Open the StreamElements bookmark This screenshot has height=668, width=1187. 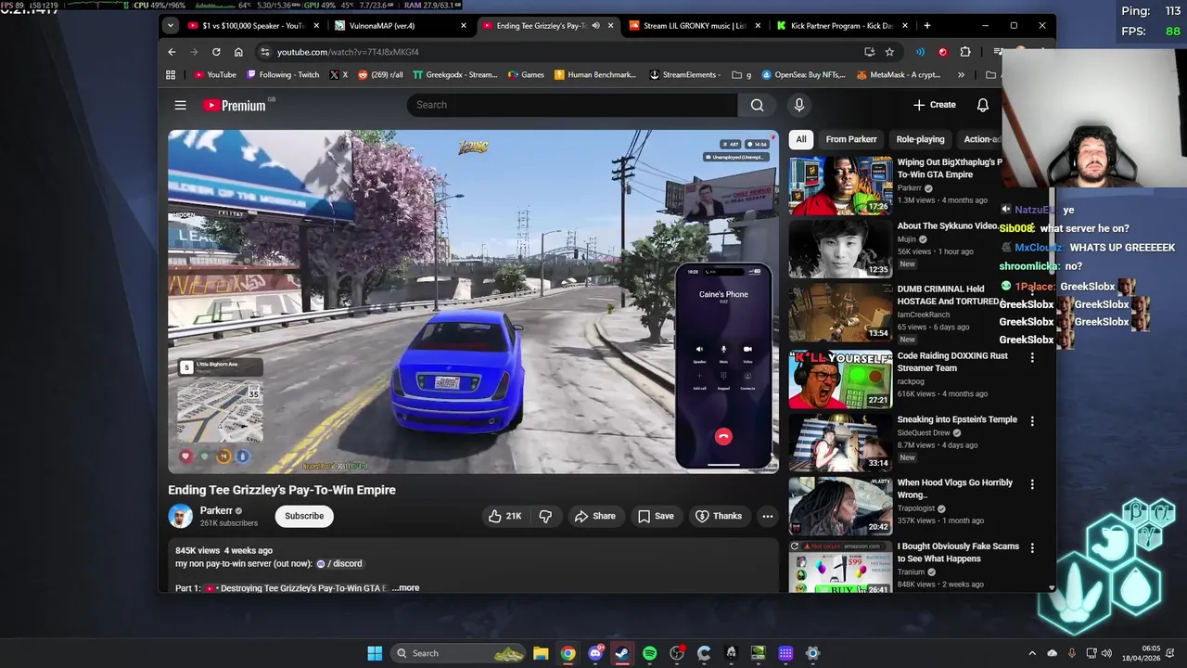(x=685, y=74)
